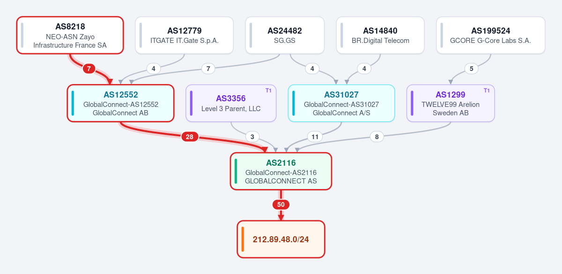The width and height of the screenshot is (562, 274).
Task: Click the AS12779 ITGATE node
Action: click(185, 35)
